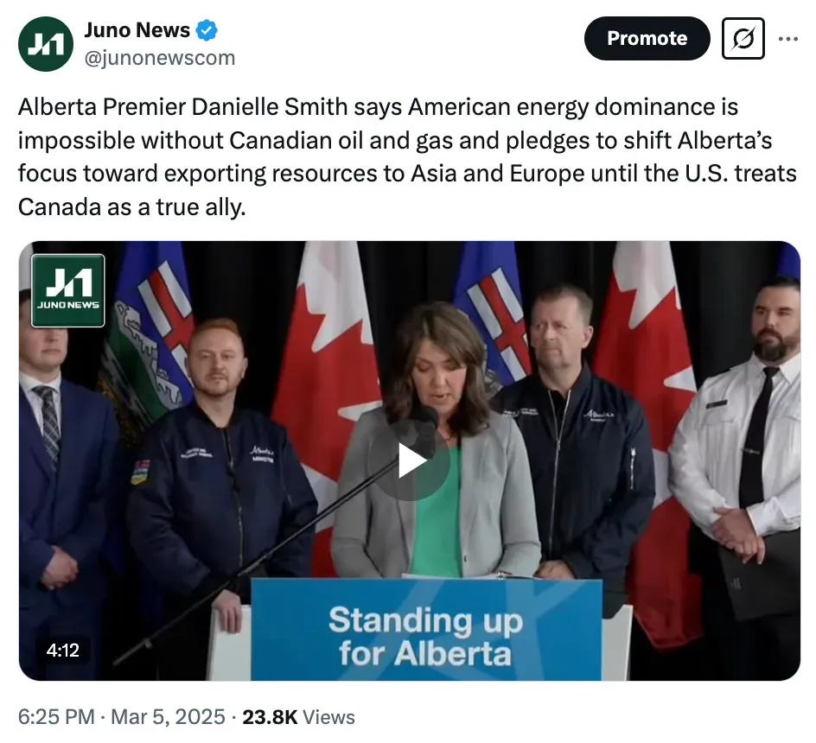Open the 6:25 PM timestamp link

56,717
